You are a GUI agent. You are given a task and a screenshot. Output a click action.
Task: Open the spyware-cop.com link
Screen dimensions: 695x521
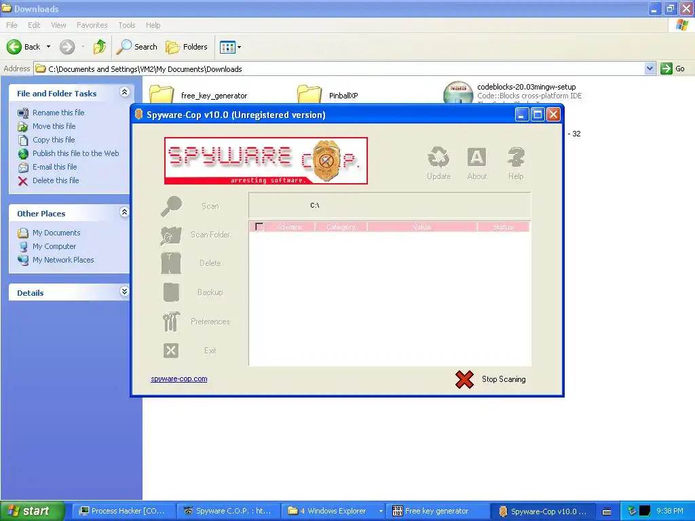click(x=179, y=379)
